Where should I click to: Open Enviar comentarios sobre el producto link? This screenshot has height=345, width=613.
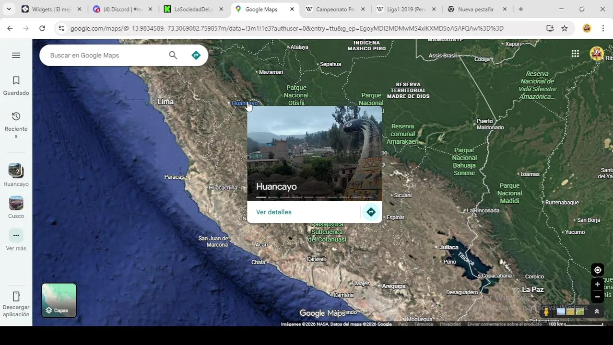[x=505, y=324]
